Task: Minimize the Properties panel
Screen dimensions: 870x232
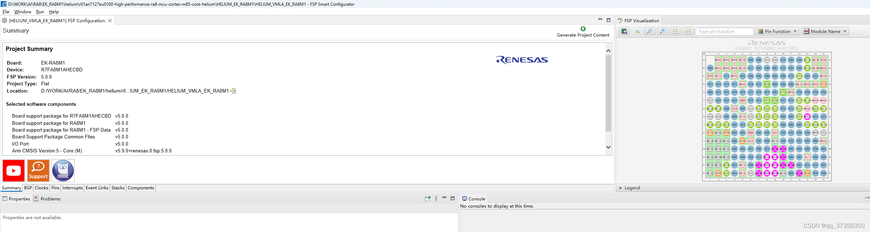Action: point(444,198)
